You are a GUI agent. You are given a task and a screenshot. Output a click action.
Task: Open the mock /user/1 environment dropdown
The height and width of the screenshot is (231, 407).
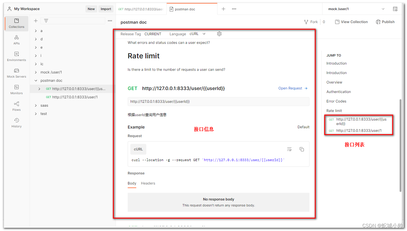[x=356, y=9]
